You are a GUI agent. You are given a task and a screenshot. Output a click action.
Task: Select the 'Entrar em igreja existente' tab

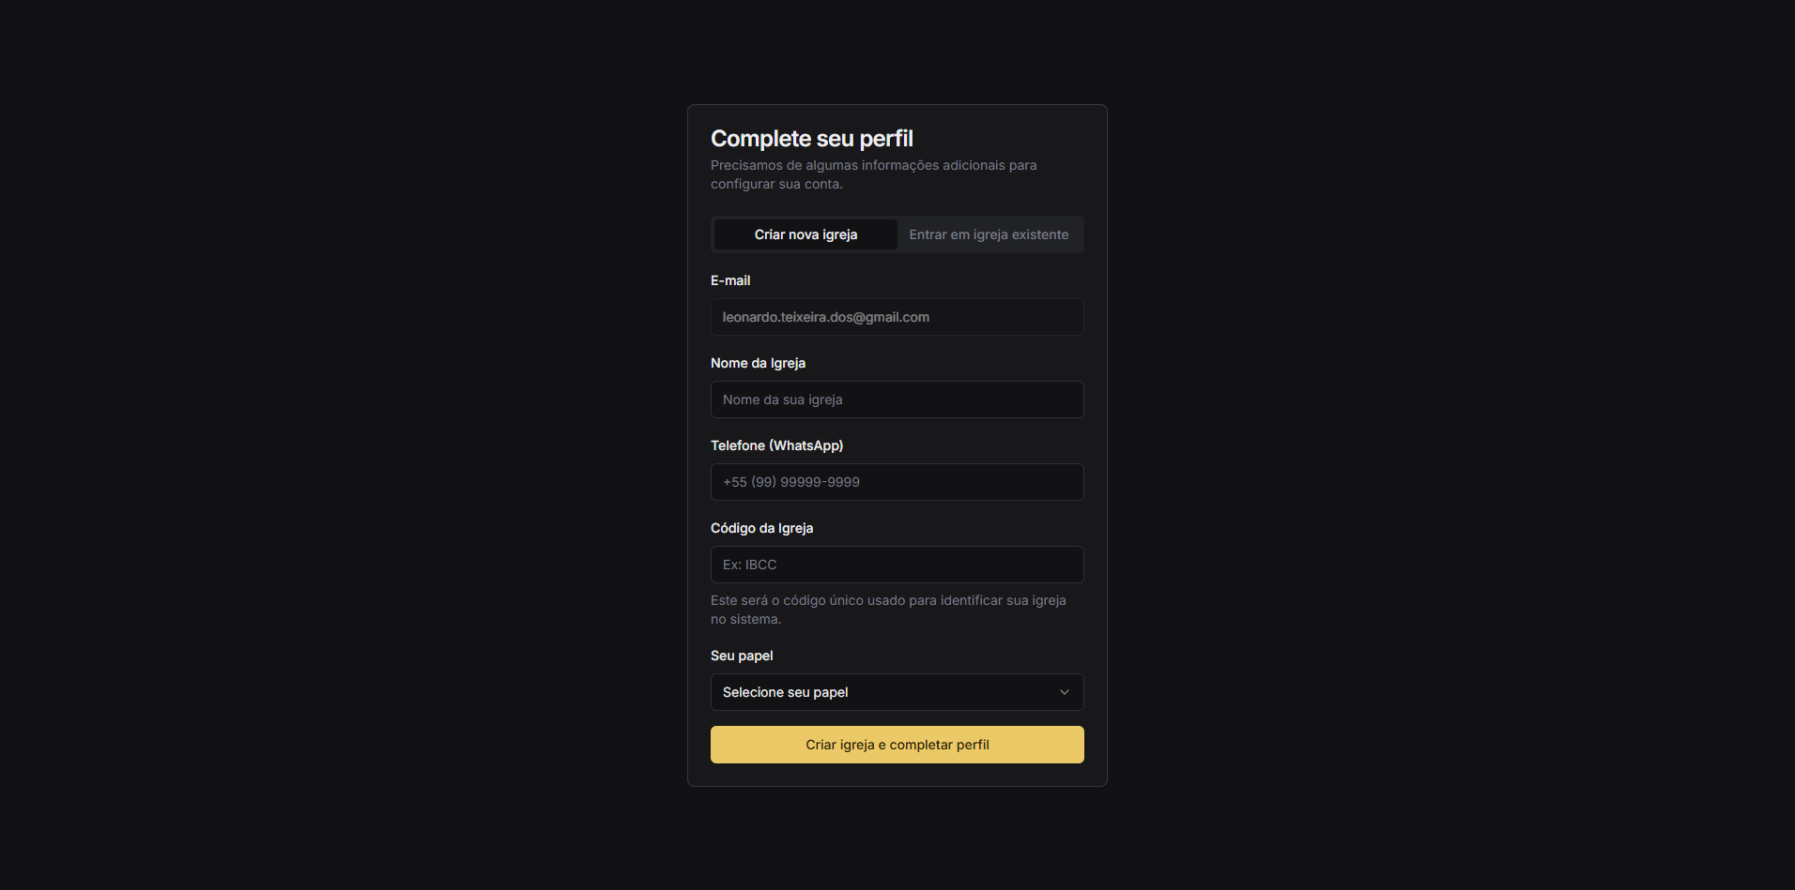[x=989, y=234]
